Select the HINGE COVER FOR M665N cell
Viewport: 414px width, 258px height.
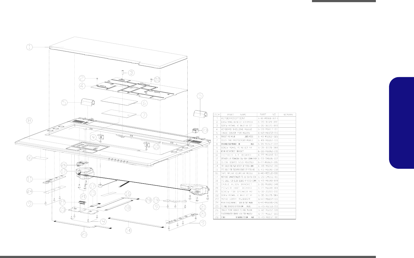click(239, 133)
